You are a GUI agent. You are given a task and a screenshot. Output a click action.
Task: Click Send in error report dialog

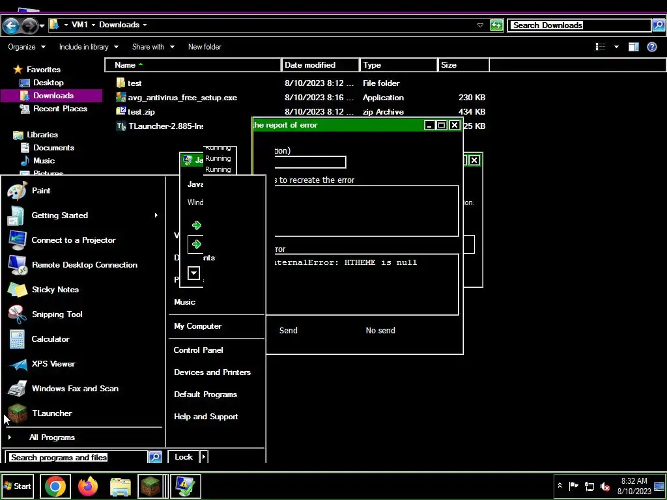289,330
